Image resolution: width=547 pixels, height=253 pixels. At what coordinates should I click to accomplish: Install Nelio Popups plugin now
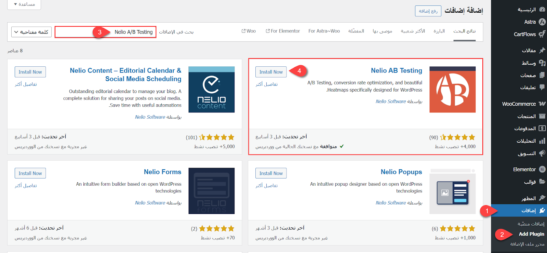(271, 173)
